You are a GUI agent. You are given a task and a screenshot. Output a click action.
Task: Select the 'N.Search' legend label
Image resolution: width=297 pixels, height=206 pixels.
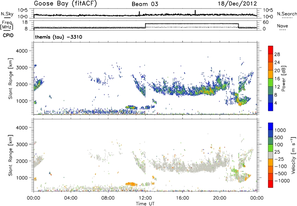point(287,14)
